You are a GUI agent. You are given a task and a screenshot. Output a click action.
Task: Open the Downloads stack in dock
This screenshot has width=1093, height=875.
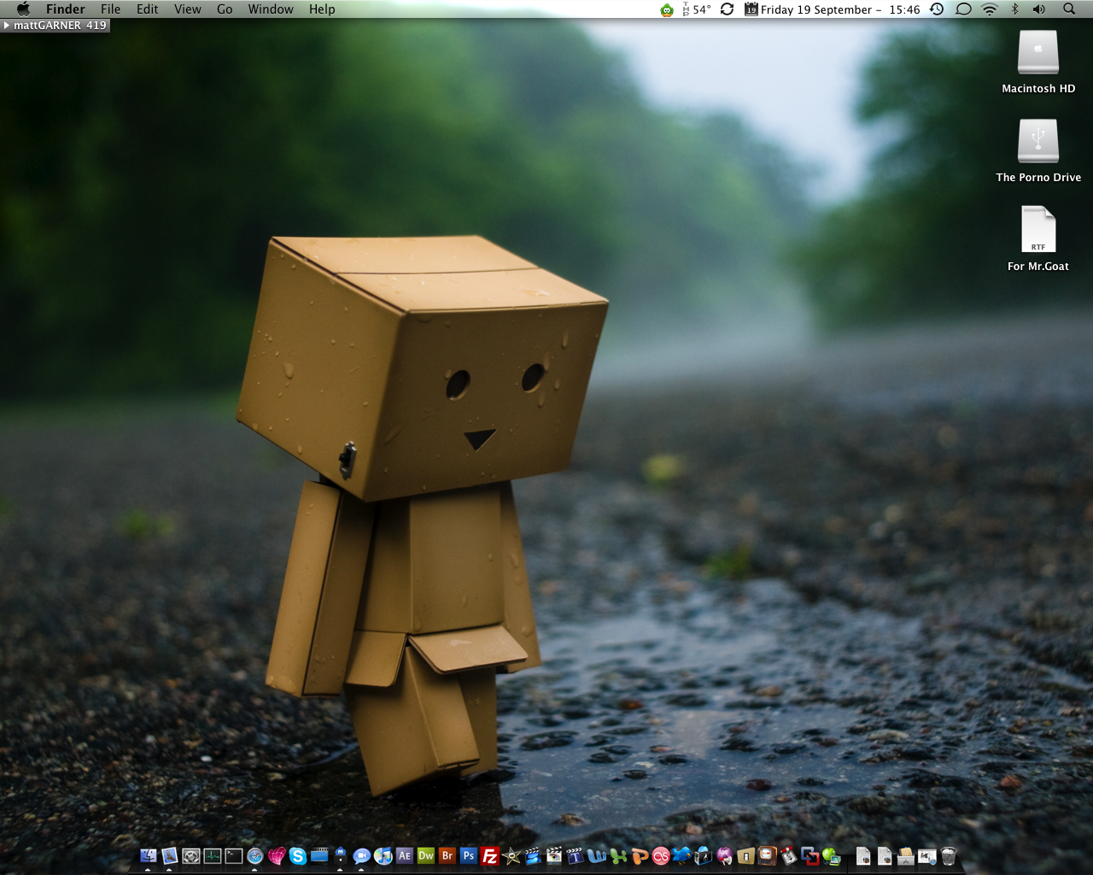906,855
